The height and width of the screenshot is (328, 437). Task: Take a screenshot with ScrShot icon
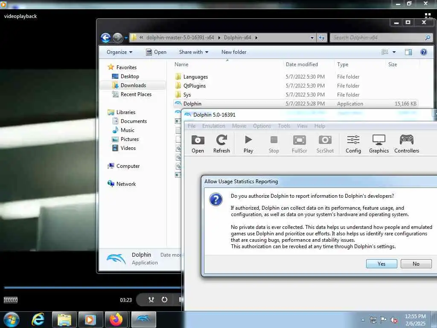(x=325, y=144)
